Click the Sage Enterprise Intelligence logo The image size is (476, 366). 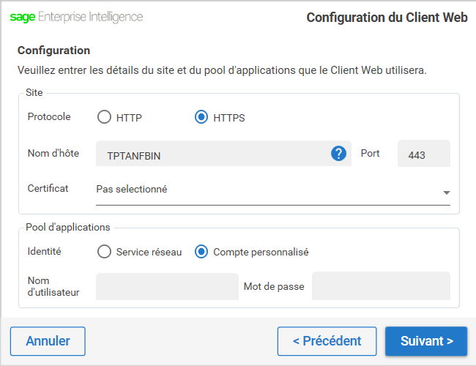pyautogui.click(x=76, y=17)
